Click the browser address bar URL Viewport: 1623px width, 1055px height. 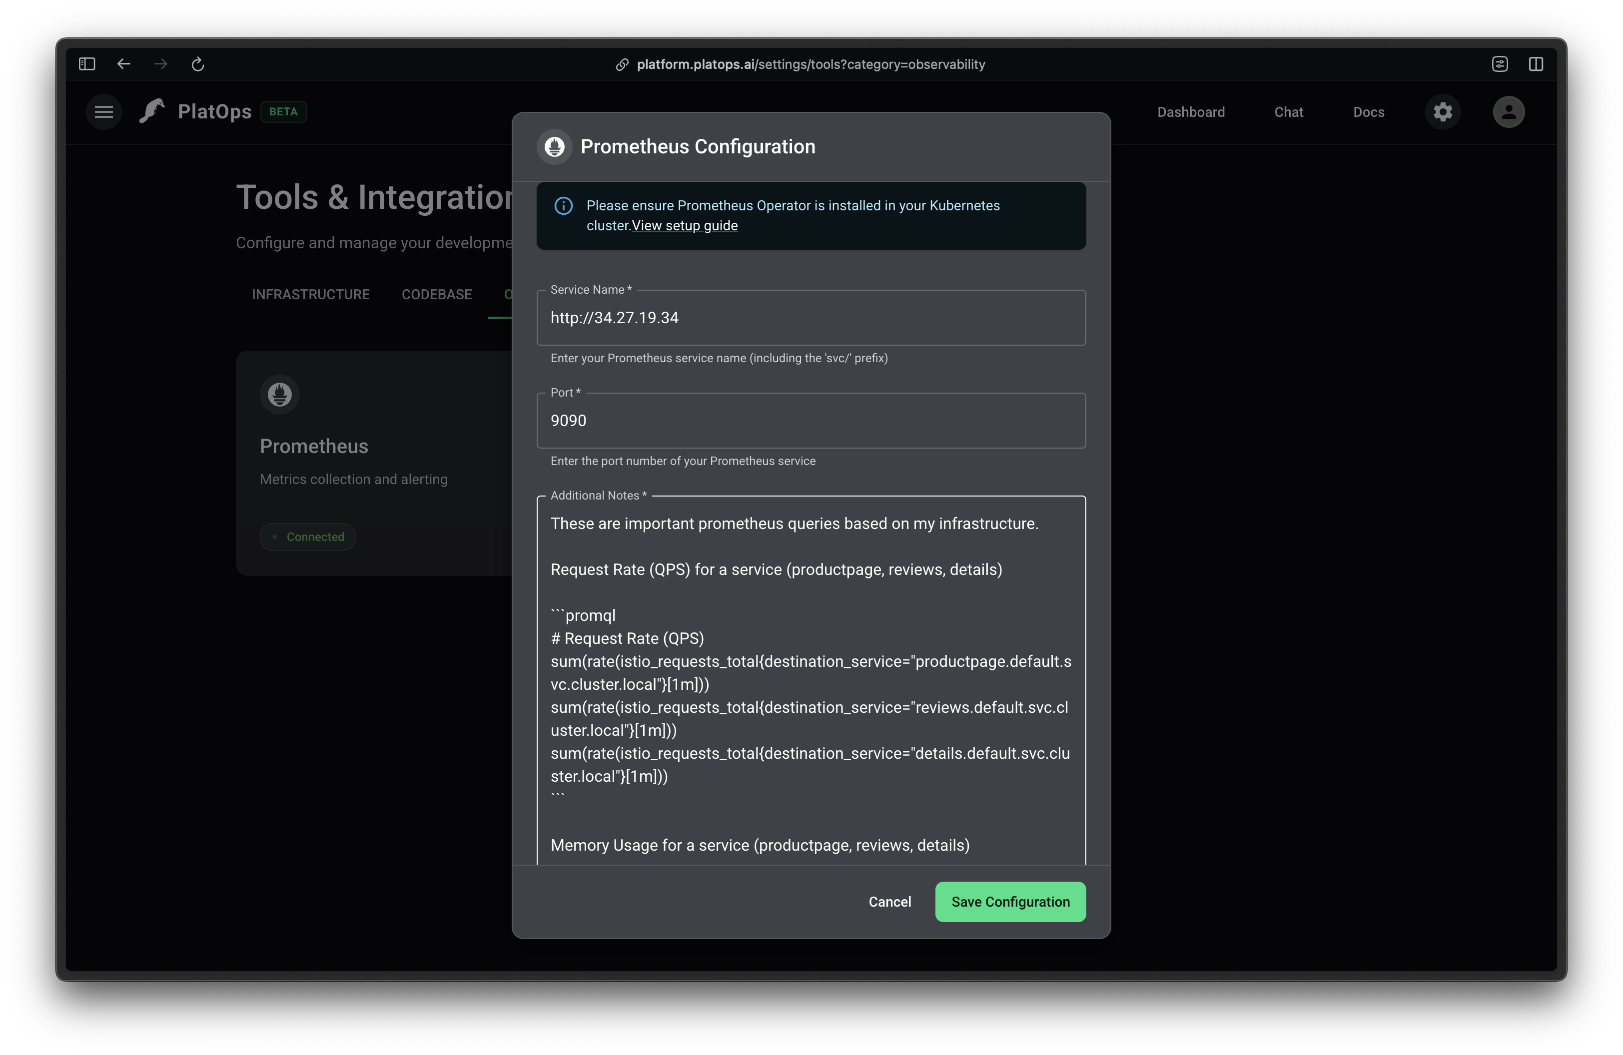point(810,65)
